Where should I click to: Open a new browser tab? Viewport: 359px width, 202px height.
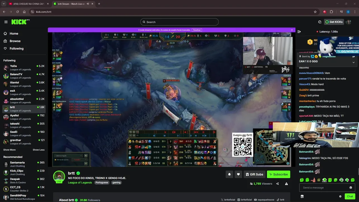(x=99, y=4)
